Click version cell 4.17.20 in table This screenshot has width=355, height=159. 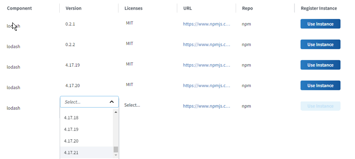[x=72, y=85]
